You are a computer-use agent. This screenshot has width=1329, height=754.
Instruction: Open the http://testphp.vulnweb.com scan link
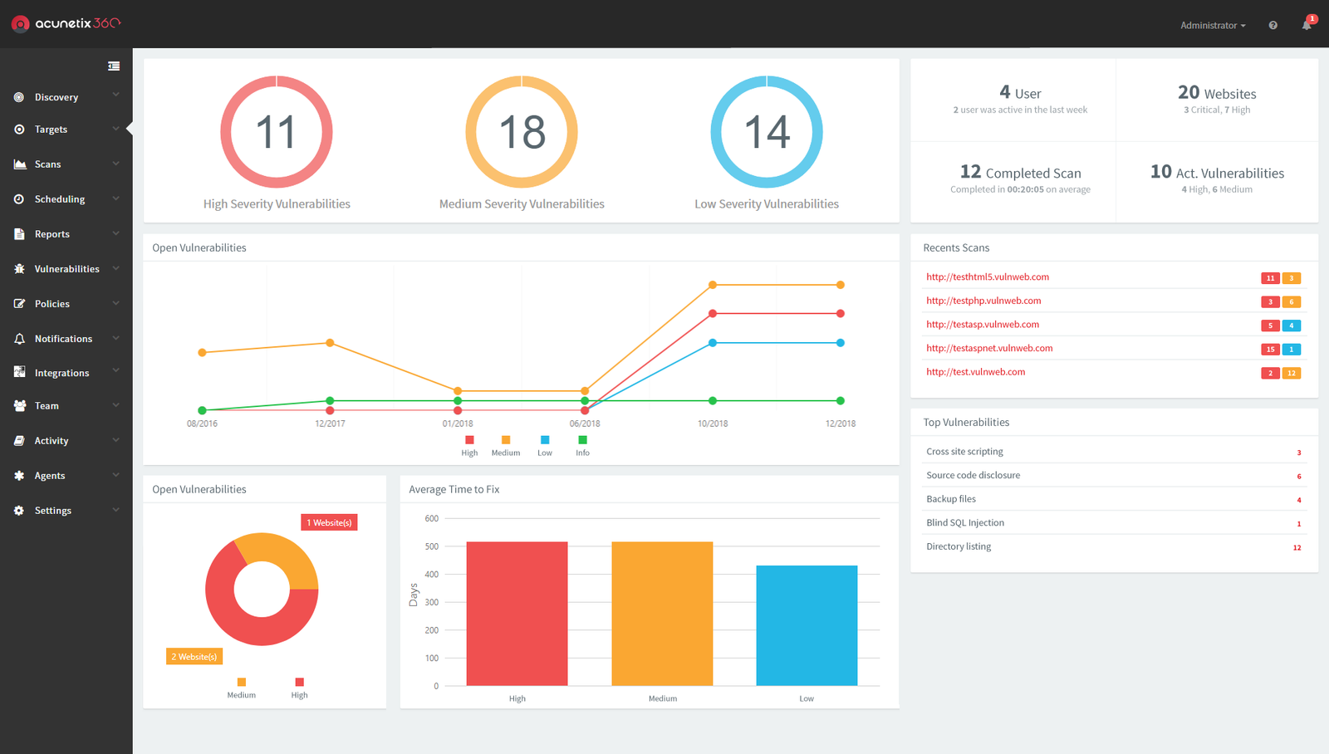[983, 300]
